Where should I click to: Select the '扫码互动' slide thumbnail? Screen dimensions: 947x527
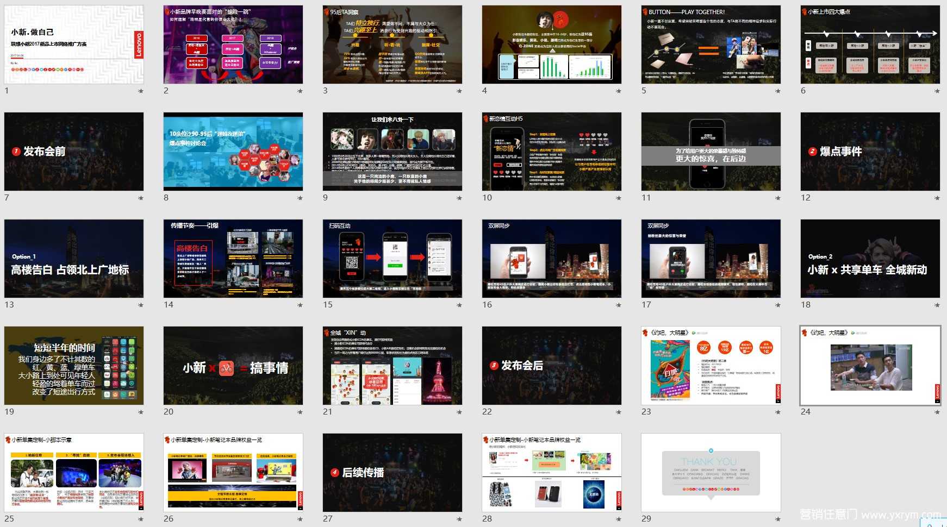tap(392, 259)
